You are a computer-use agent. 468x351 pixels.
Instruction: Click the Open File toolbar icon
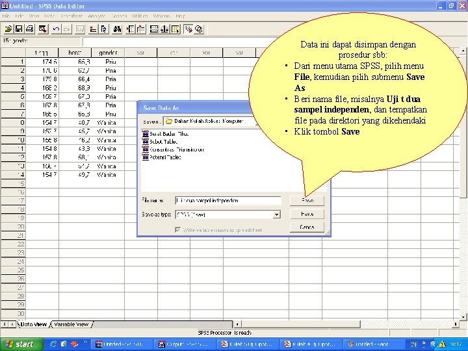8,29
